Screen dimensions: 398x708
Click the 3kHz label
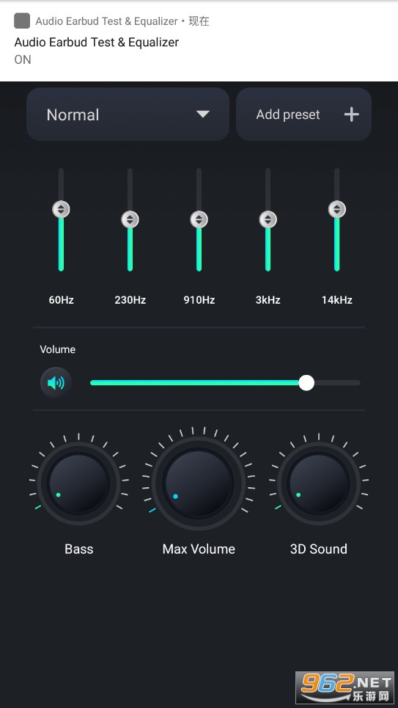[268, 300]
